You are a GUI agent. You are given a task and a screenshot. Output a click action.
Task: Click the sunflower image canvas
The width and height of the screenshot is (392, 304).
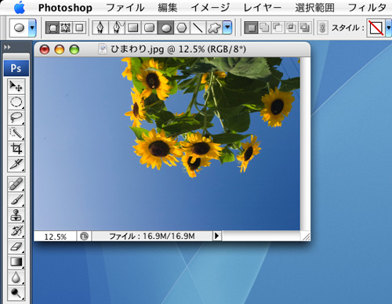click(x=167, y=143)
